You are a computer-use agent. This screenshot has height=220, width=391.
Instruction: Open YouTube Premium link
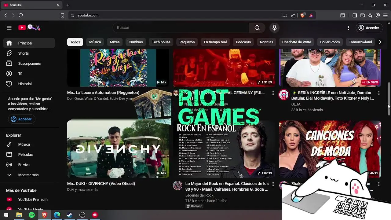(x=29, y=200)
